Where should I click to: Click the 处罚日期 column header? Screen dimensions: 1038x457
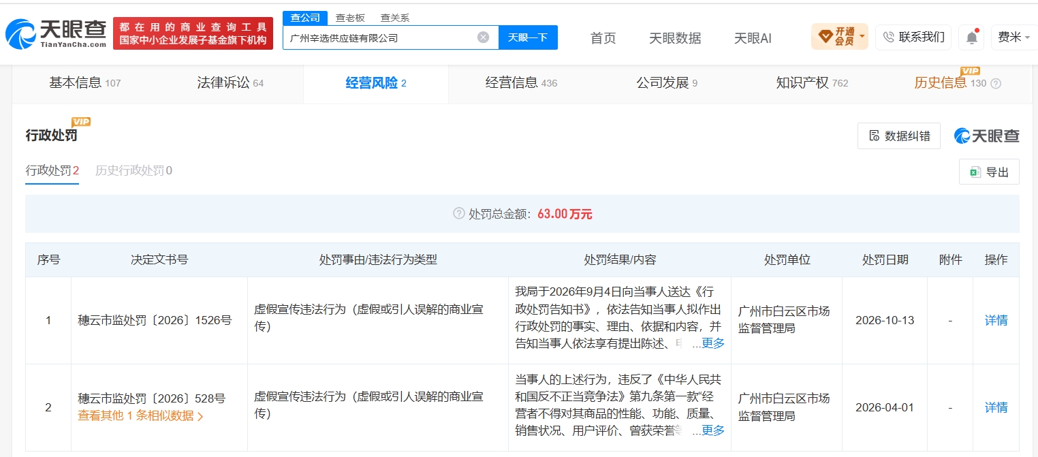coord(885,259)
